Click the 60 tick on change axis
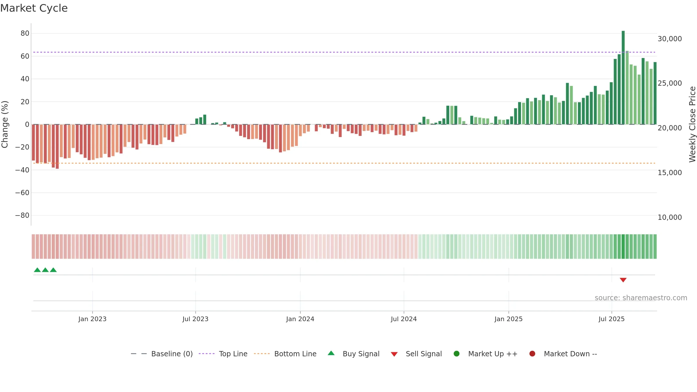Screen dimensions: 697x392 click(25, 56)
